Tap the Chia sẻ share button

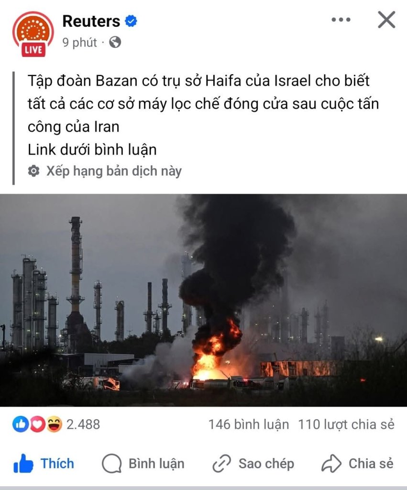(357, 463)
